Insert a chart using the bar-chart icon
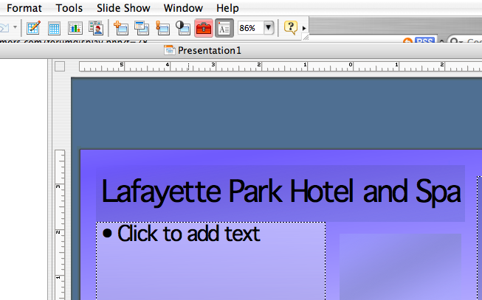 coord(75,28)
